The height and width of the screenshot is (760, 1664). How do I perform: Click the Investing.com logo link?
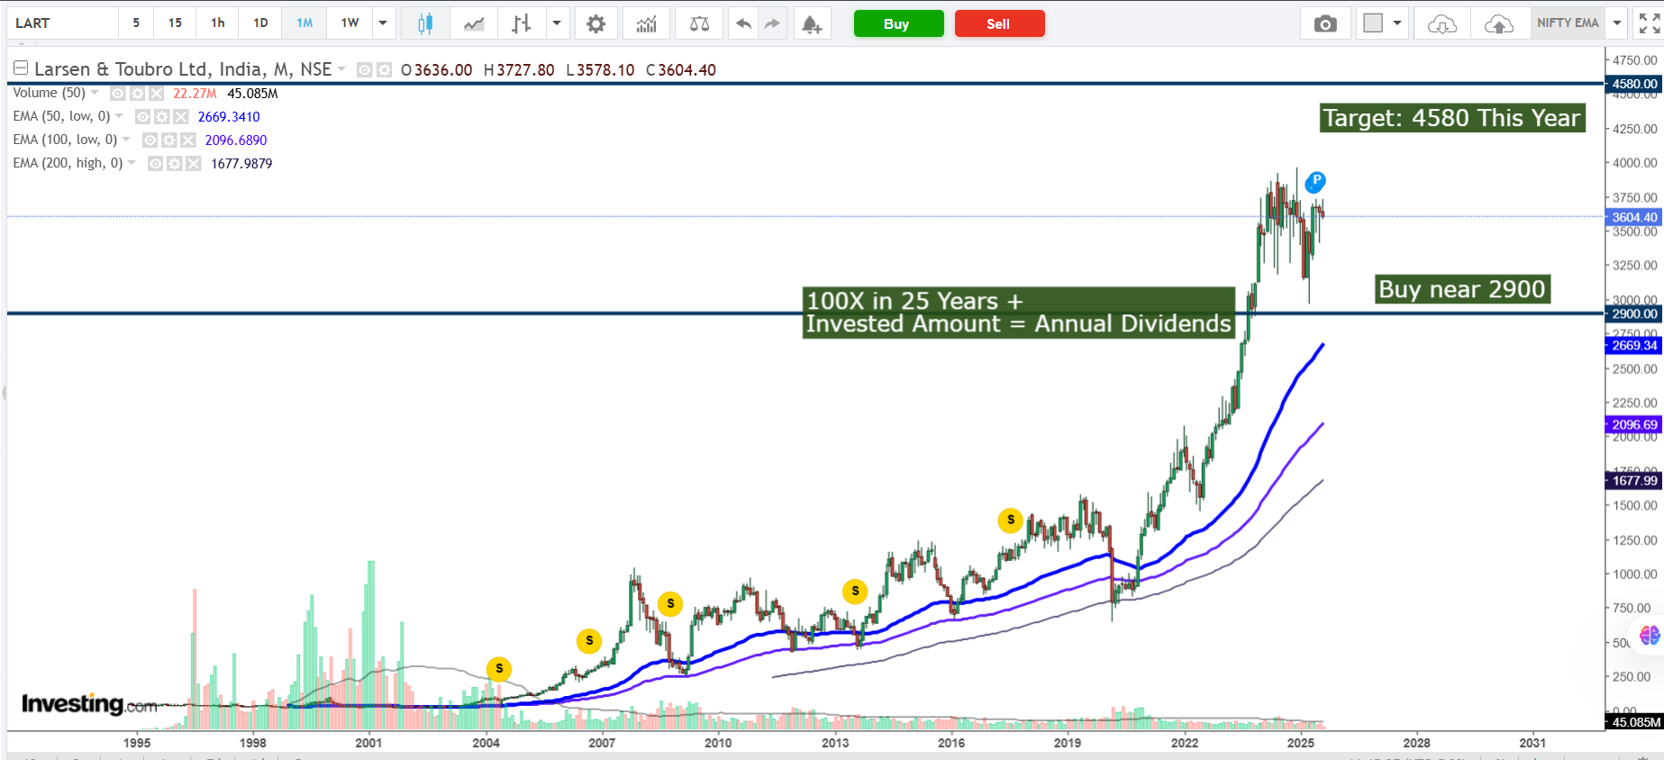pyautogui.click(x=89, y=704)
